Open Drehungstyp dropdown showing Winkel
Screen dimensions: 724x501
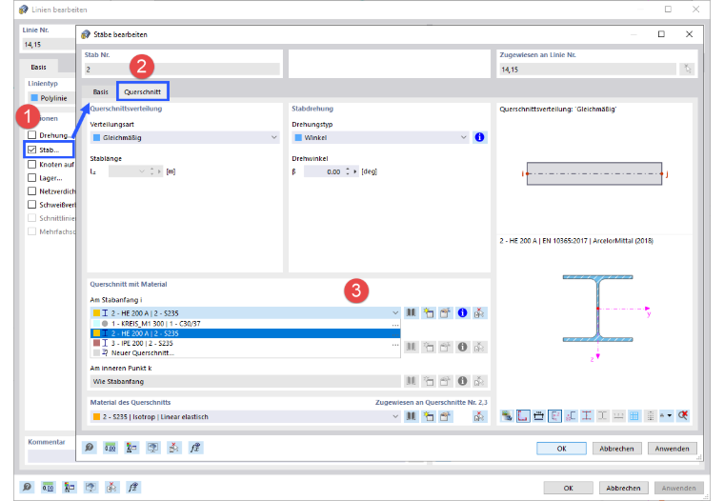[380, 137]
